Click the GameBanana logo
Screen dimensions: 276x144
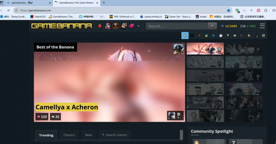coord(62,26)
